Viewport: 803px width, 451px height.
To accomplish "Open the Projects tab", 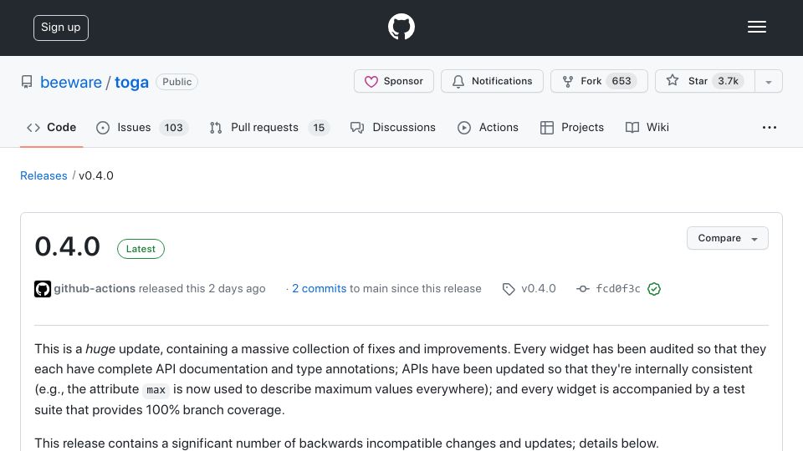I will coord(572,128).
